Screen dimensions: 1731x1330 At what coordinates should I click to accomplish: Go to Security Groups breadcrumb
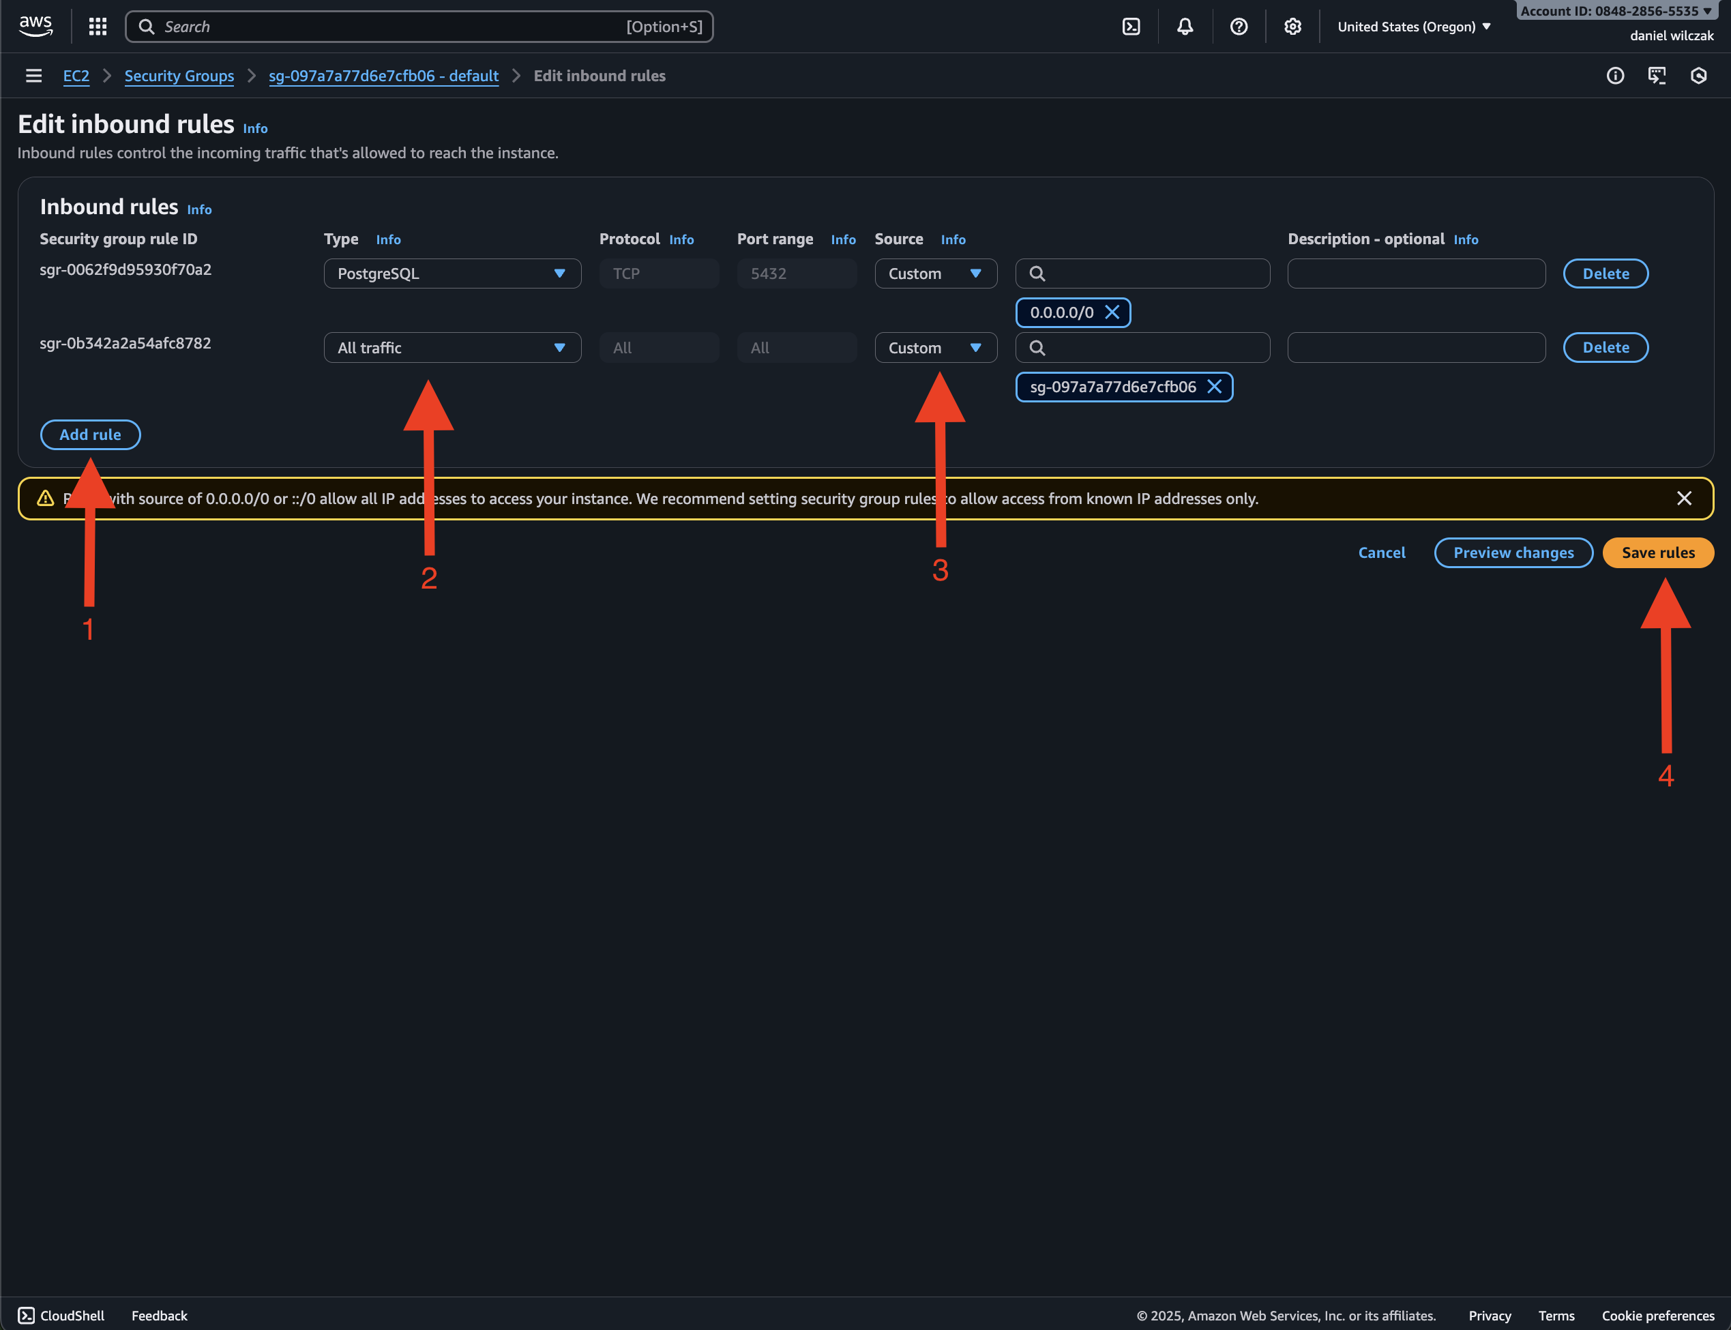tap(179, 76)
